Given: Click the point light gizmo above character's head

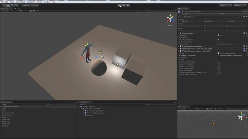Looking at the screenshot, I should point(85,46).
